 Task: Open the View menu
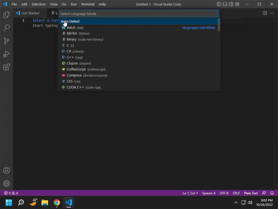pyautogui.click(x=53, y=4)
